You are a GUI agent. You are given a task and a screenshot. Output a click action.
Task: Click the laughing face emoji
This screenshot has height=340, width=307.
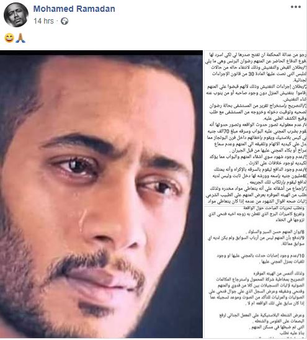point(9,38)
